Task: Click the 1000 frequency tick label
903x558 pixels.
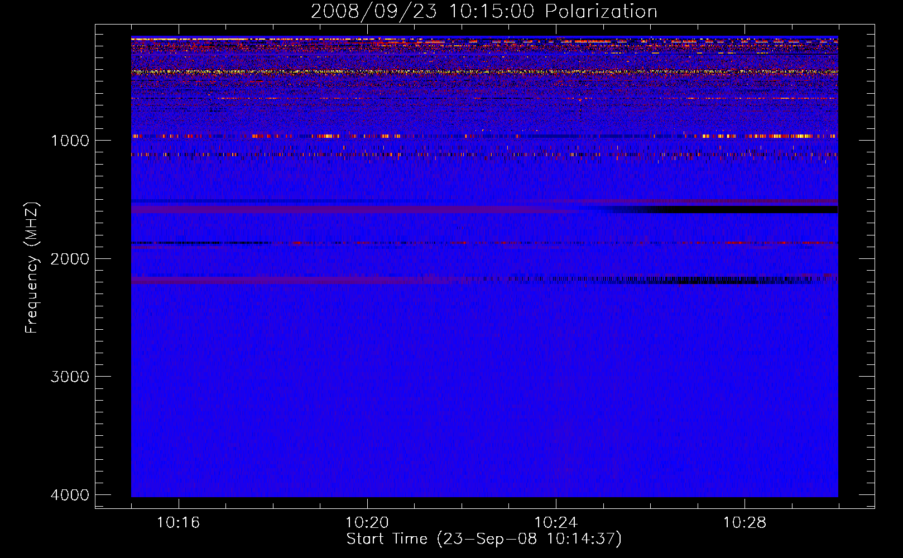Action: coord(70,140)
